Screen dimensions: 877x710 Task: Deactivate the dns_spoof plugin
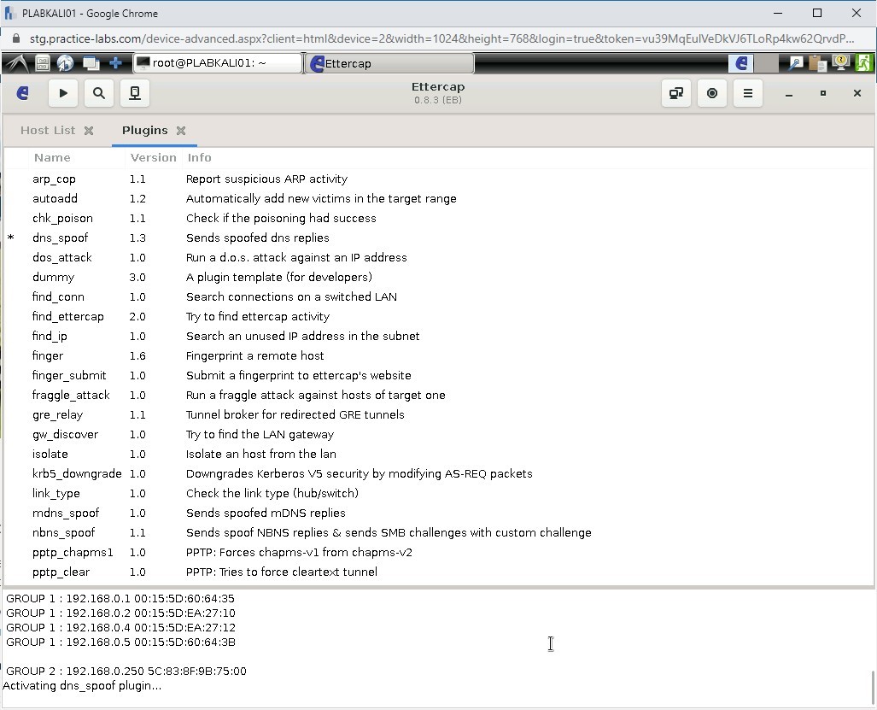[x=60, y=238]
